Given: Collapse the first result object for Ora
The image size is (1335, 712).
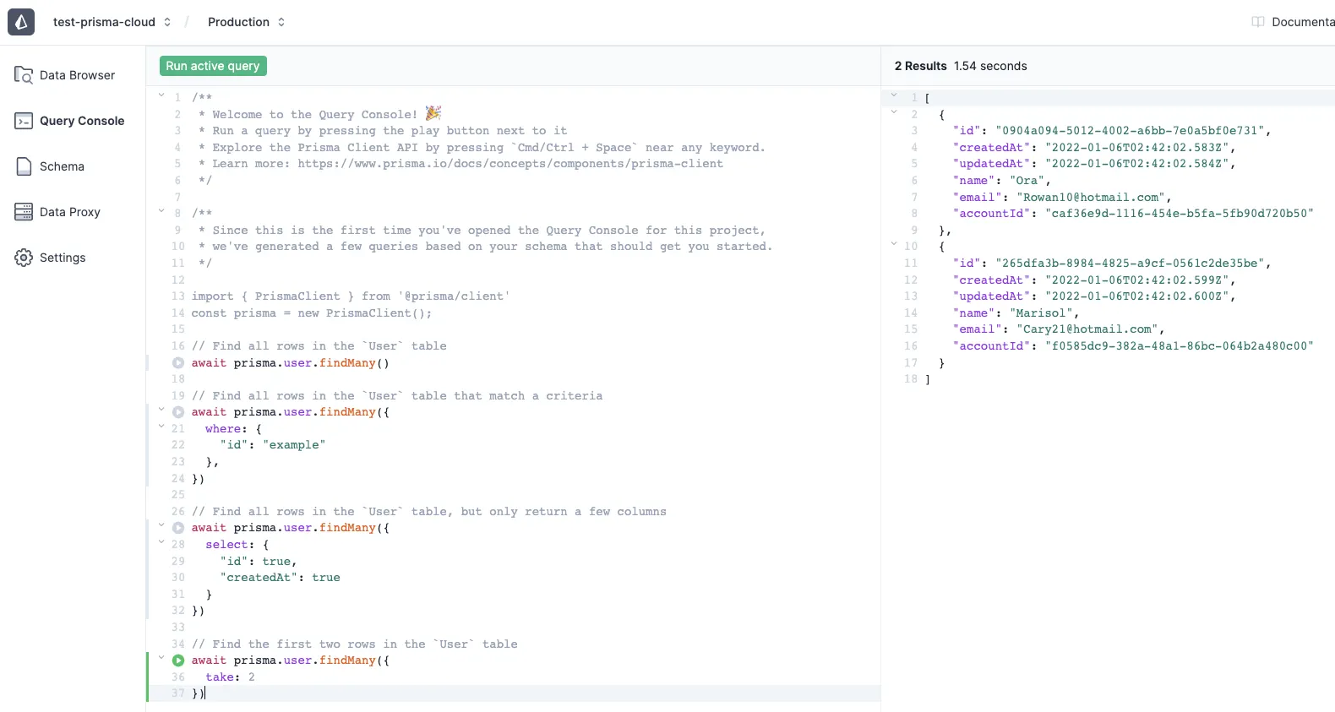Looking at the screenshot, I should (894, 111).
